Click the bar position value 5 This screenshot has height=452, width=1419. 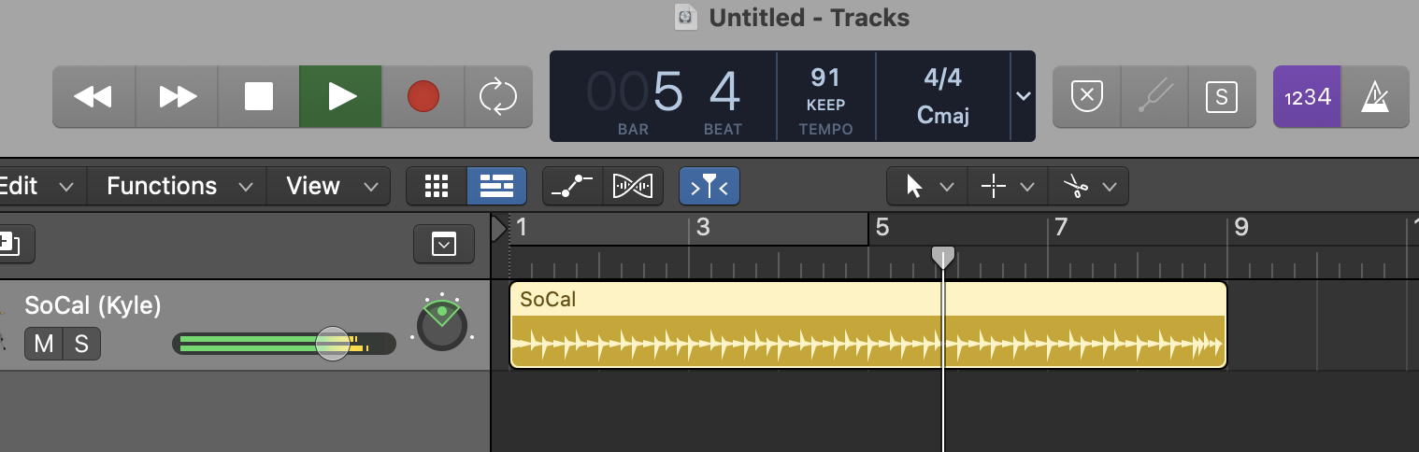[x=667, y=92]
